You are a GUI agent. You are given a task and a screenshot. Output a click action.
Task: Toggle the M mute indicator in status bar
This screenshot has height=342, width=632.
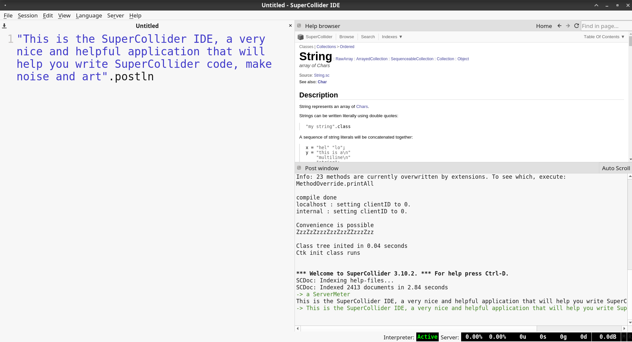coord(623,337)
